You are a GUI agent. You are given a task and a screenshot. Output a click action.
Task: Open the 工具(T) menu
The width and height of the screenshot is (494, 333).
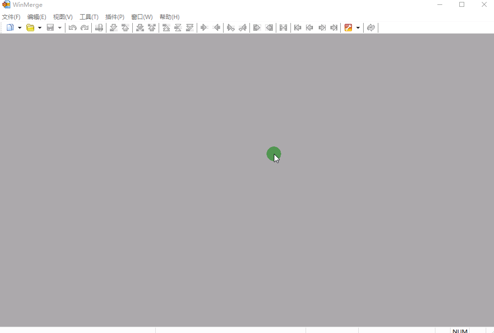point(89,17)
